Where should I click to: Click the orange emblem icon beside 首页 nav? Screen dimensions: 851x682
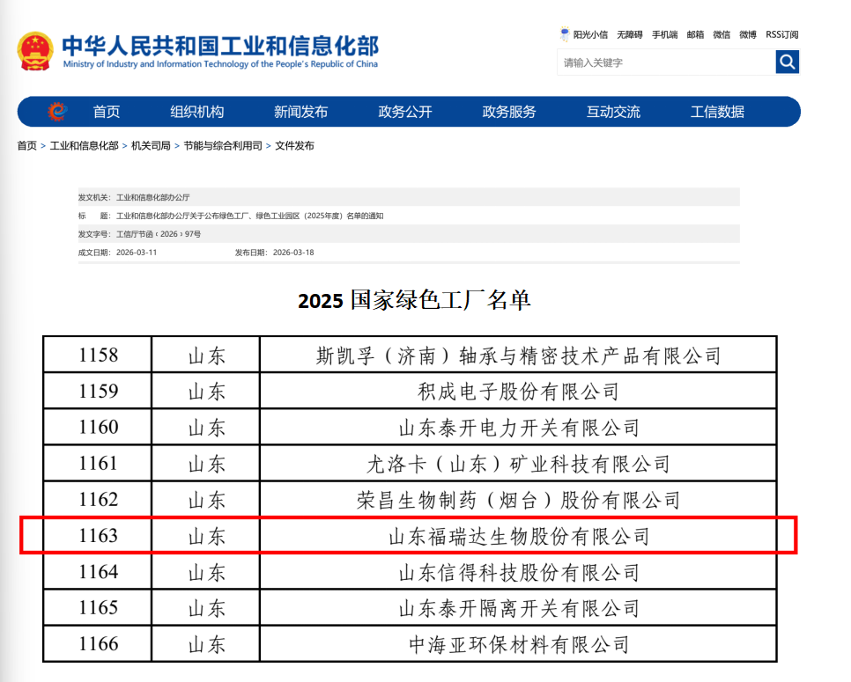(55, 111)
